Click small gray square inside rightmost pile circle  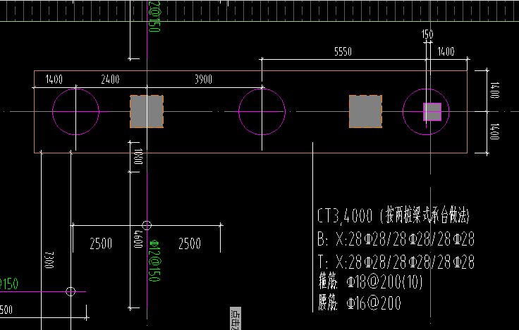click(432, 112)
